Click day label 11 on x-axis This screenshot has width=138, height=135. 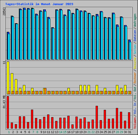(x=49, y=132)
